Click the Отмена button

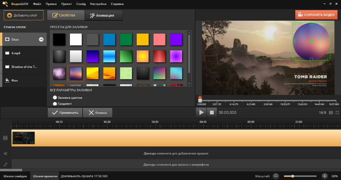(x=98, y=113)
